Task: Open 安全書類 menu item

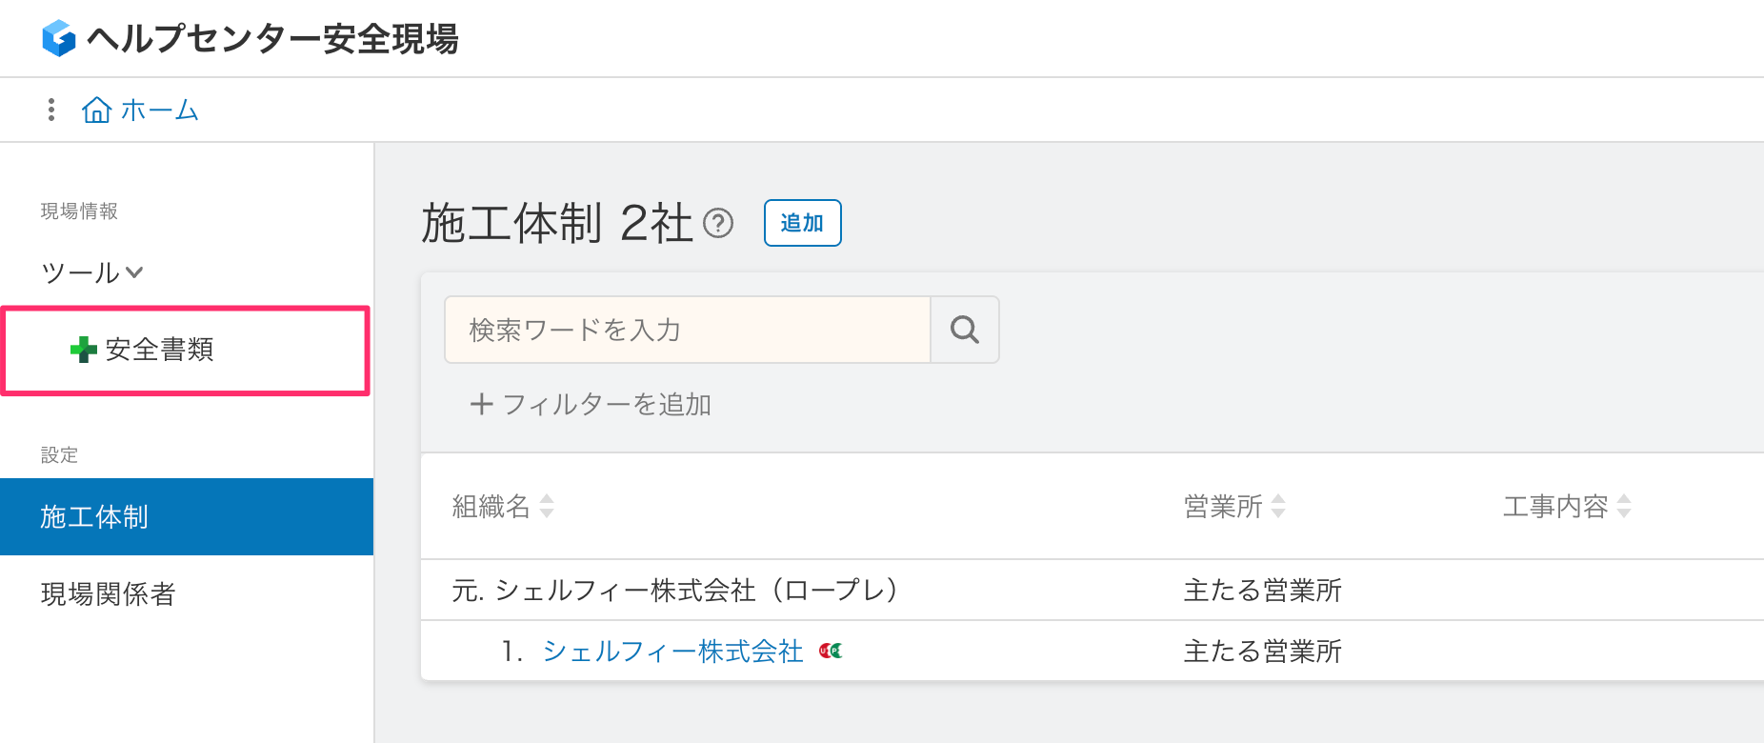Action: point(160,350)
